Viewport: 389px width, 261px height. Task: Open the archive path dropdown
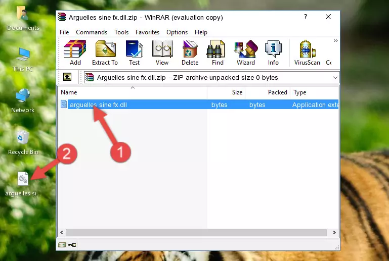click(335, 78)
